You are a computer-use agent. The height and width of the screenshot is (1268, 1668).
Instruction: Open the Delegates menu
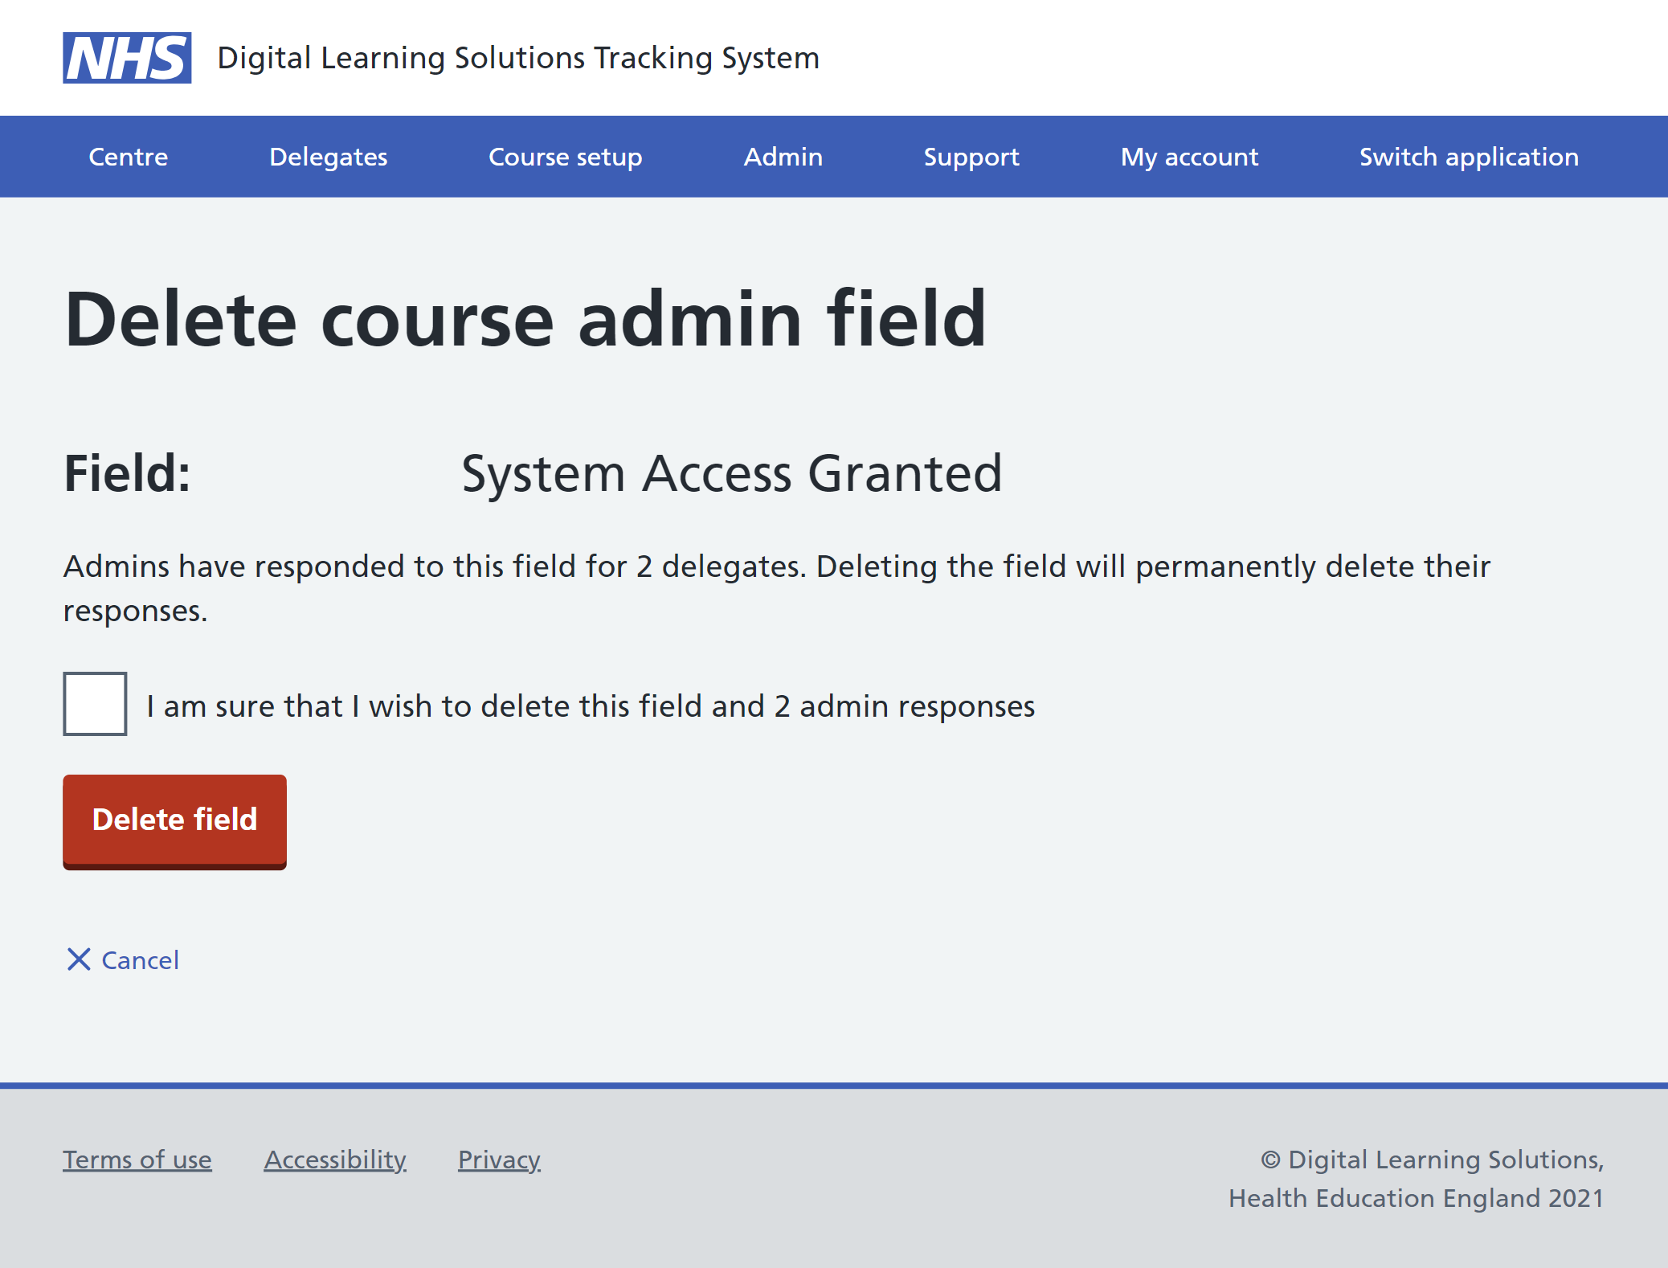point(329,157)
